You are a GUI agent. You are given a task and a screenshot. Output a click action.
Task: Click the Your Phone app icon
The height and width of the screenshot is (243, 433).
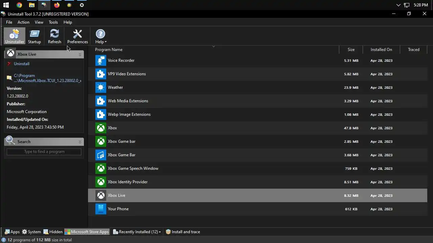101,209
